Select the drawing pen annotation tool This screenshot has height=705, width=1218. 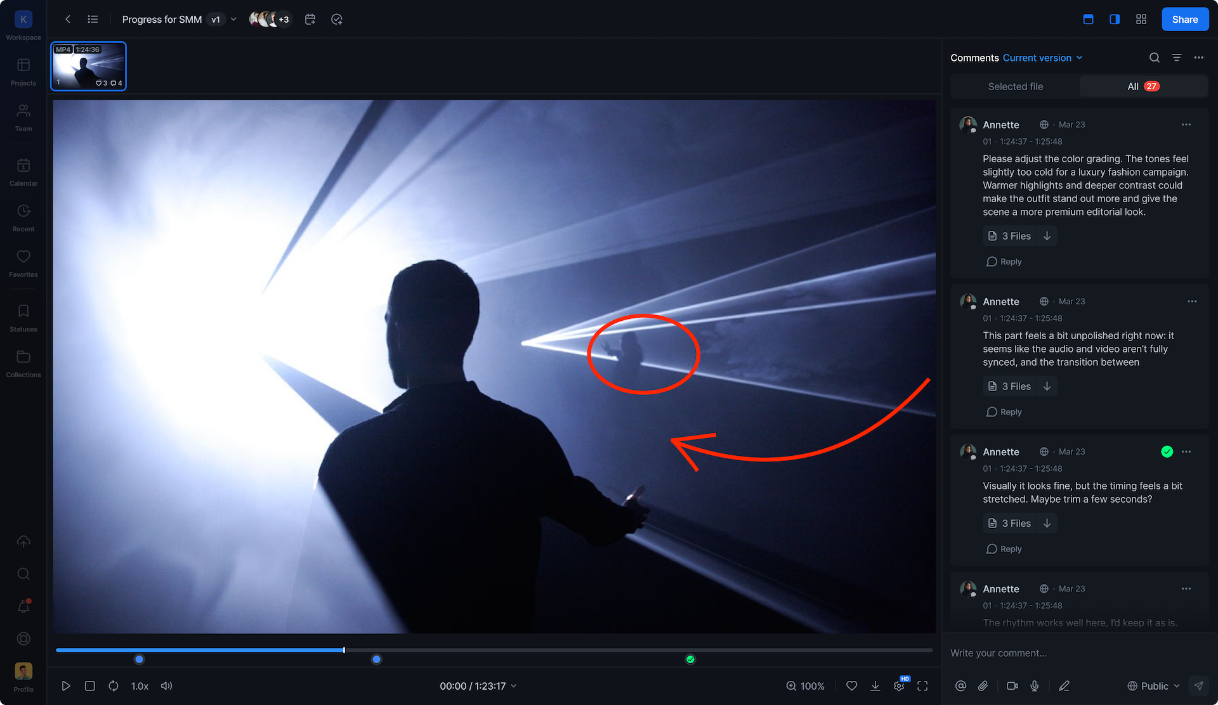point(1064,686)
